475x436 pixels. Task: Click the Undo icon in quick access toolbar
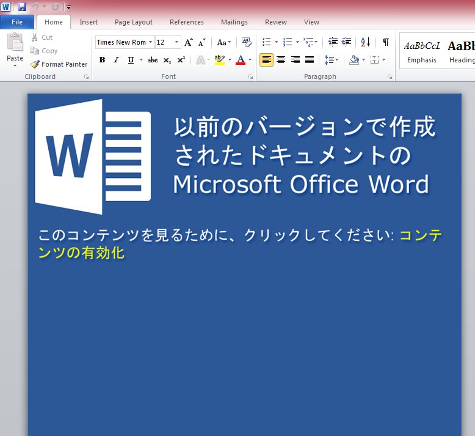pos(35,7)
